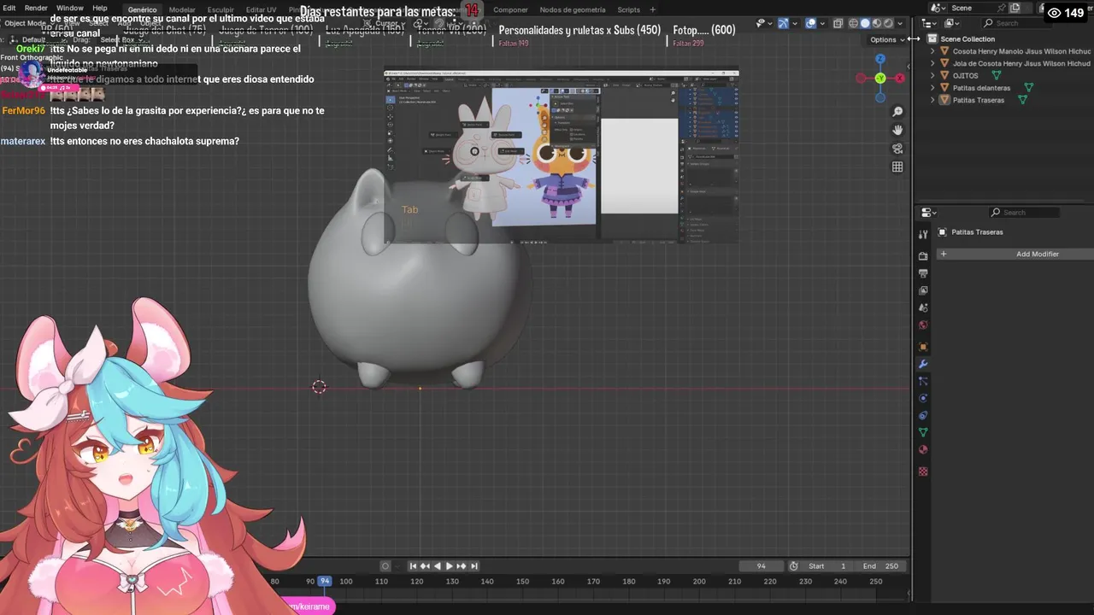Toggle the camera view icon
The width and height of the screenshot is (1094, 615).
pos(897,149)
